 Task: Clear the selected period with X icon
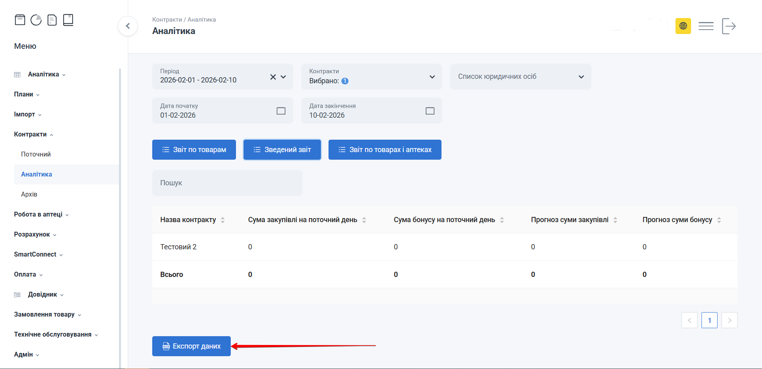click(x=273, y=77)
